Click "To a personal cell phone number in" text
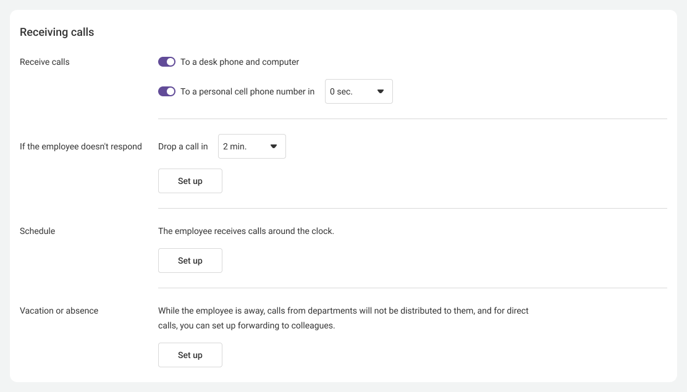 (247, 91)
